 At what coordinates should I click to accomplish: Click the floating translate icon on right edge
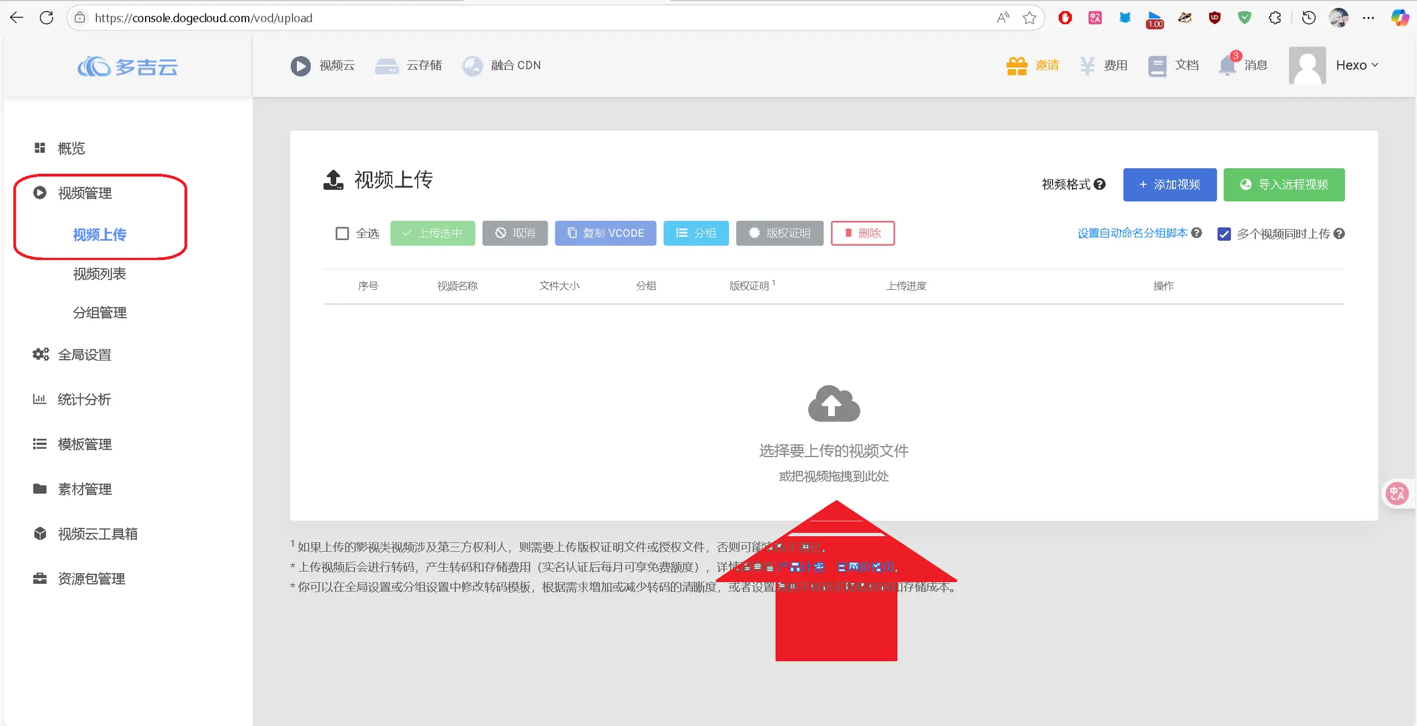click(1397, 494)
